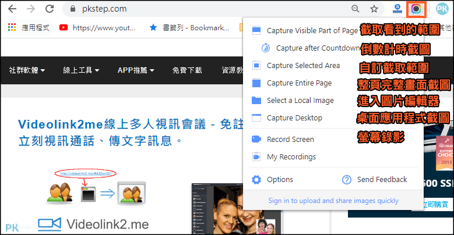454x235 pixels.
Task: Reload the page with refresh icon
Action: click(x=50, y=9)
